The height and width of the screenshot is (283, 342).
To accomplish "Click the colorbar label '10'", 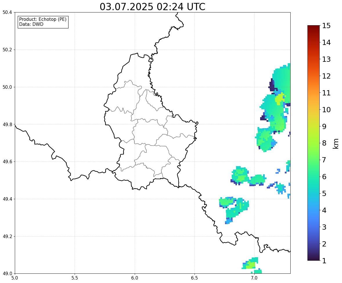I will pos(326,110).
